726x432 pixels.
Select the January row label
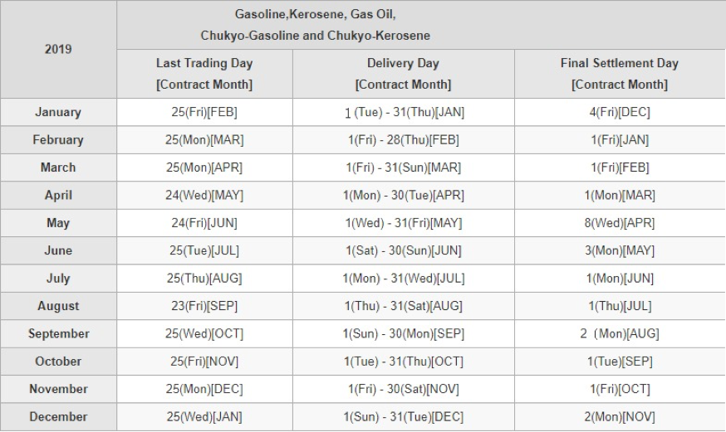[58, 112]
